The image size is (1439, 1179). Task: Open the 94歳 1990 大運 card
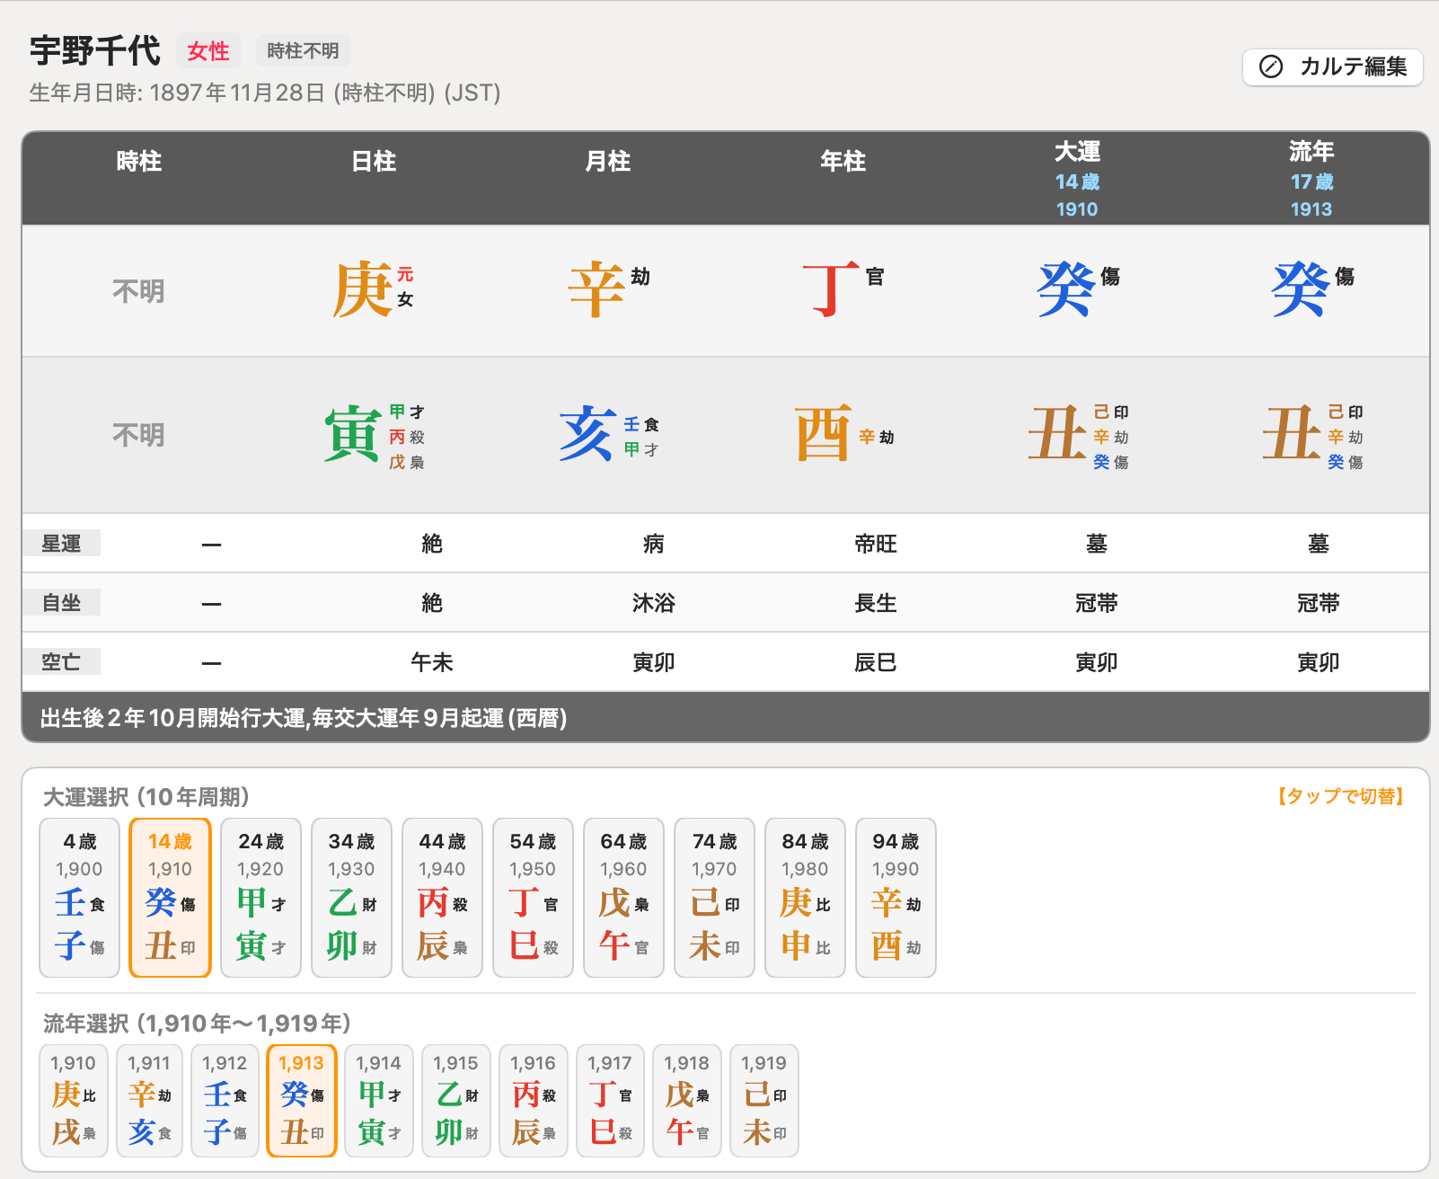tap(896, 897)
